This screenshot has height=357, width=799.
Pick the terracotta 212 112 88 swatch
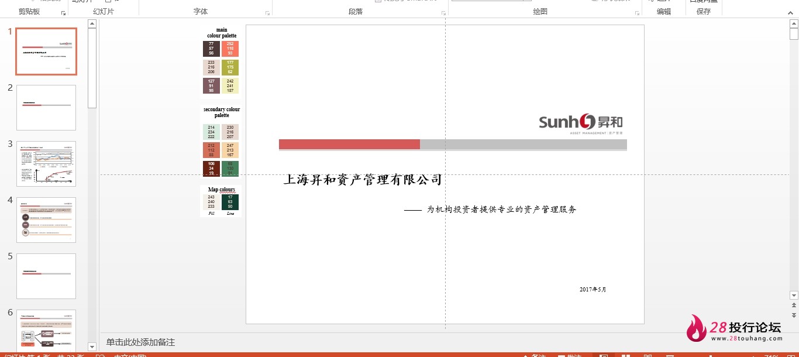tap(211, 150)
